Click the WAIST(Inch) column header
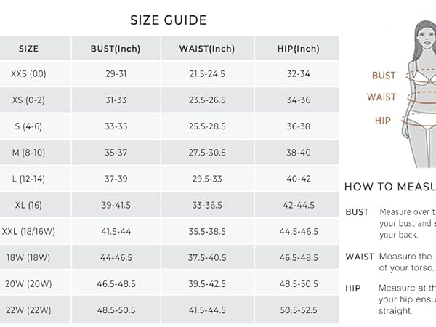Image resolution: width=436 pixels, height=327 pixels. coord(207,49)
